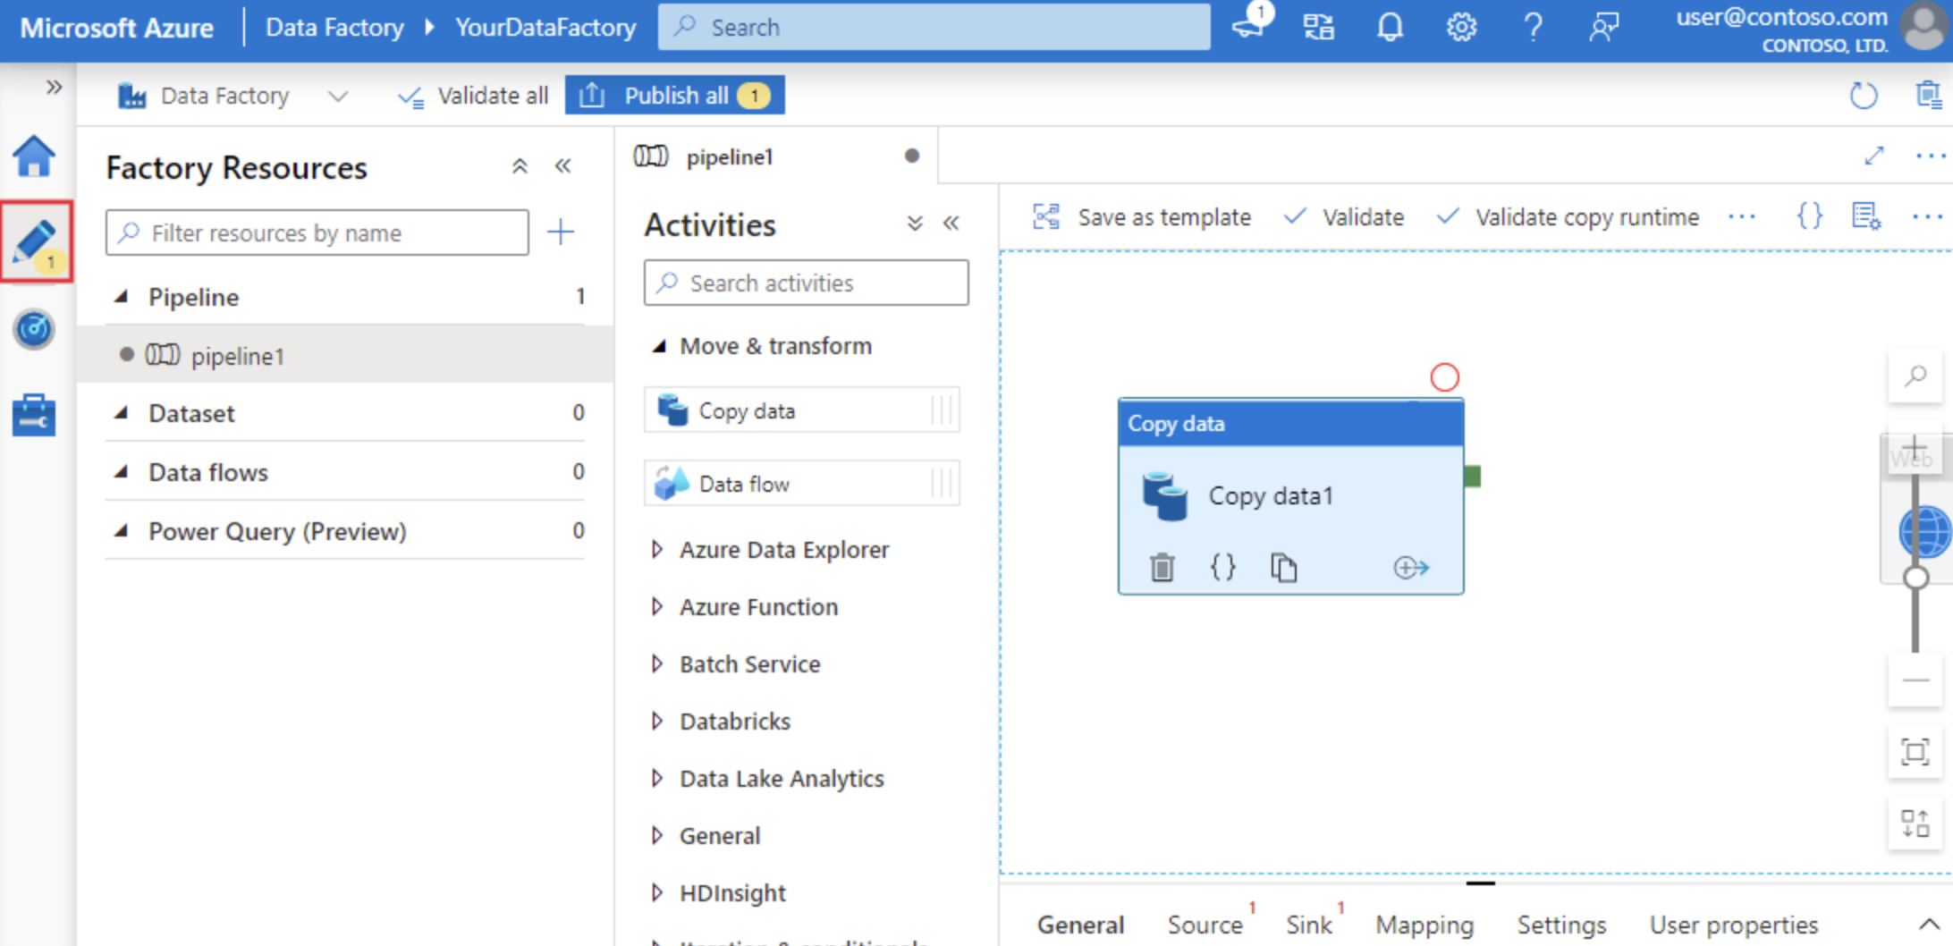Select the Author pencil icon in sidebar
This screenshot has width=1953, height=946.
pos(34,241)
